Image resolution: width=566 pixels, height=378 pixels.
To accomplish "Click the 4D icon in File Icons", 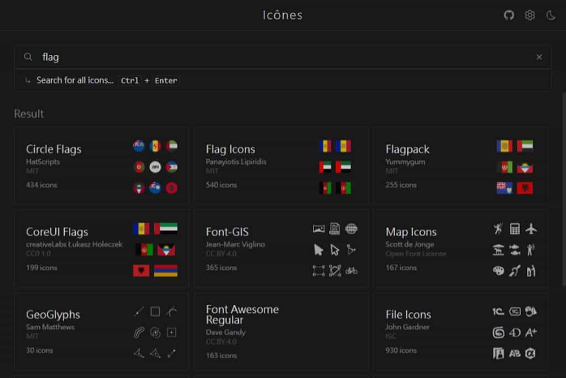I will point(515,332).
